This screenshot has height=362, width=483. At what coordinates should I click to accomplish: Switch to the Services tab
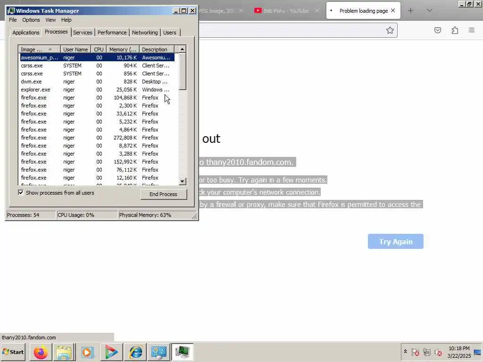point(83,33)
